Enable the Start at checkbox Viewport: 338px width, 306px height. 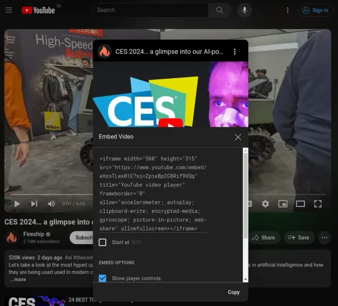click(x=103, y=242)
